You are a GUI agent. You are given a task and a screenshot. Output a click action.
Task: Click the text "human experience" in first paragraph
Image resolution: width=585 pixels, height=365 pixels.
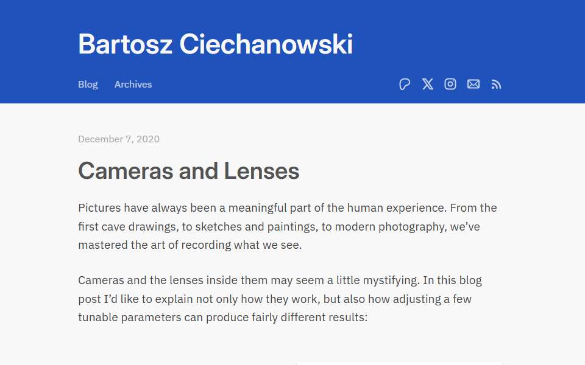coord(397,208)
